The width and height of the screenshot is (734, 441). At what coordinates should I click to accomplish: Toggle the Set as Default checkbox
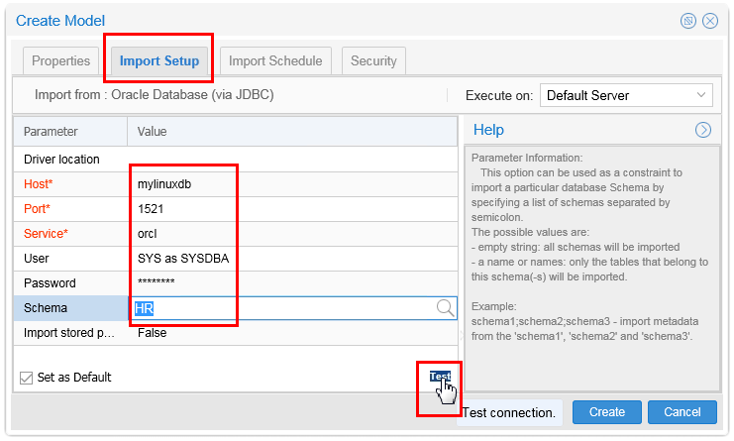(27, 378)
